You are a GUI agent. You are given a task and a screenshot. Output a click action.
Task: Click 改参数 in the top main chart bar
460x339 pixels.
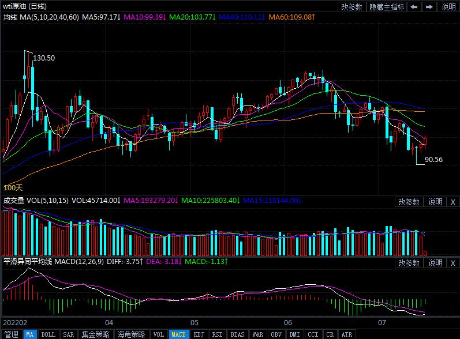[351, 7]
